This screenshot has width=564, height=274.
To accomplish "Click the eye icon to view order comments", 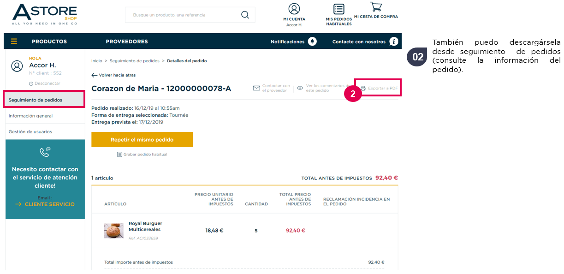I will (300, 88).
